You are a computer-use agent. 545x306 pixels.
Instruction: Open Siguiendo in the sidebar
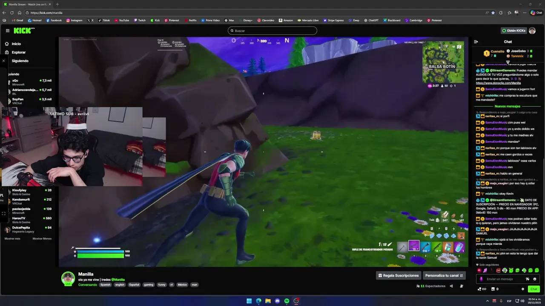[x=20, y=61]
